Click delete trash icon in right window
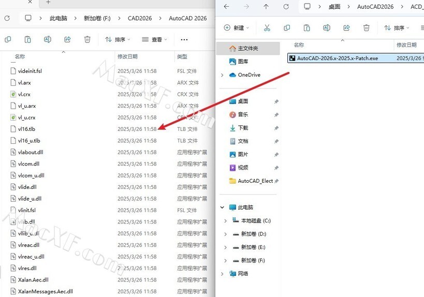424x297 pixels. tap(367, 27)
